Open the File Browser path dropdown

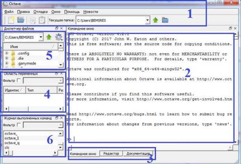click(41, 37)
